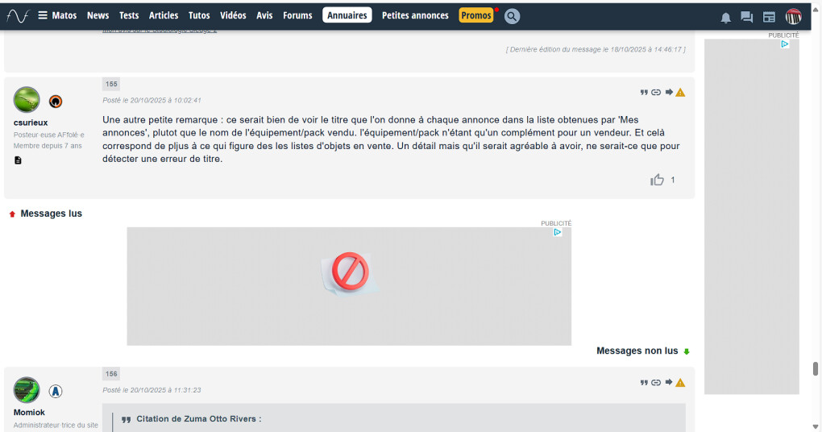Open the Matos hamburger menu
The image size is (822, 432).
click(57, 16)
